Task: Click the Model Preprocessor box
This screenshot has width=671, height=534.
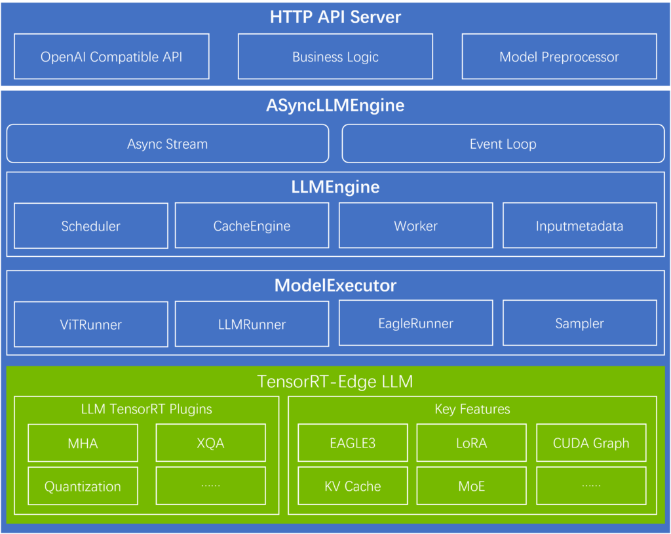Action: [559, 57]
